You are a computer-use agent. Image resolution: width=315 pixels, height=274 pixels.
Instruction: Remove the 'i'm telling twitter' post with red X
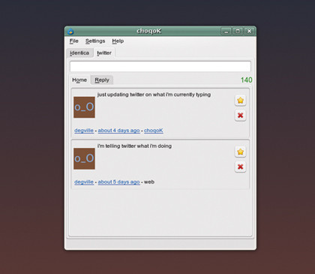pyautogui.click(x=240, y=167)
